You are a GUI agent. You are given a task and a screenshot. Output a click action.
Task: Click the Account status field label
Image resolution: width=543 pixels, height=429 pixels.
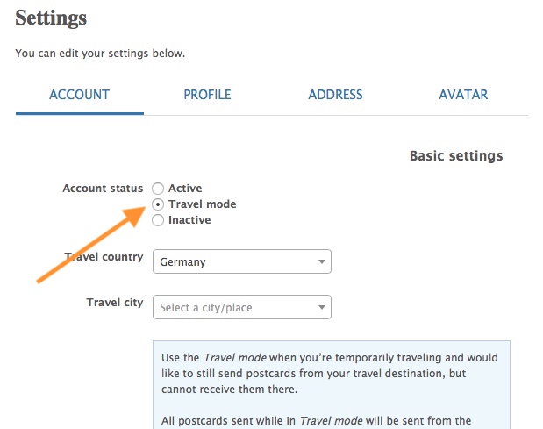pos(103,188)
